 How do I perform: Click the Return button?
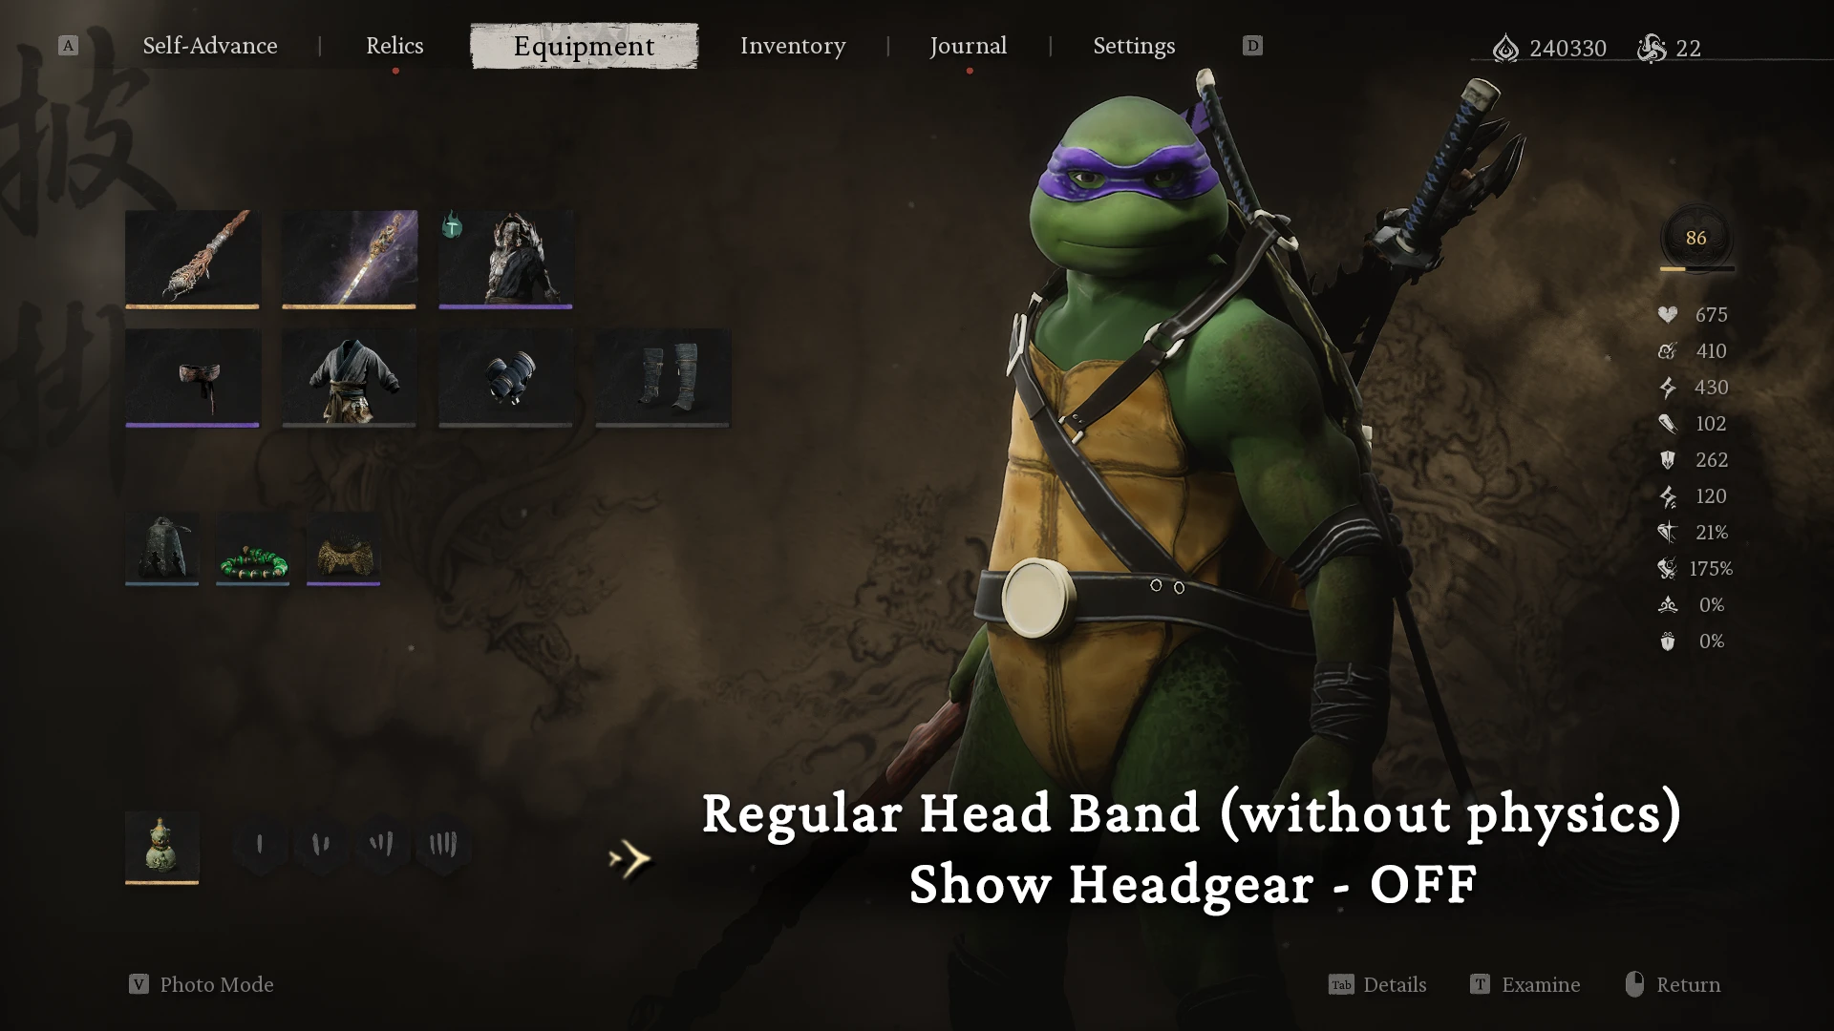[x=1673, y=984]
